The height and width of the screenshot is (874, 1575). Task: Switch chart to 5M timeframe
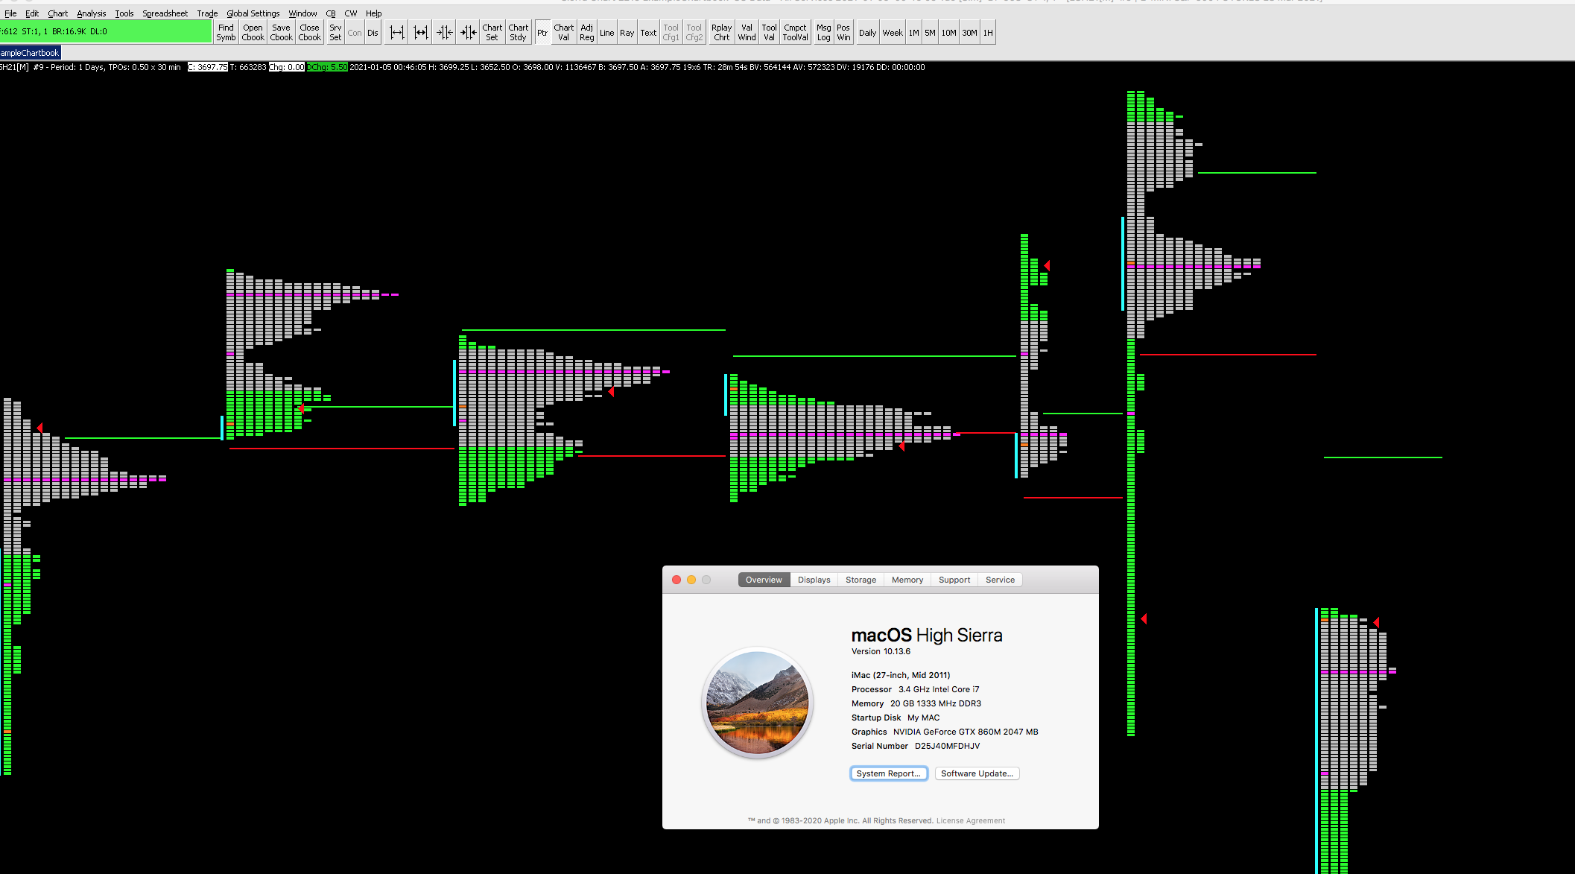[x=930, y=32]
